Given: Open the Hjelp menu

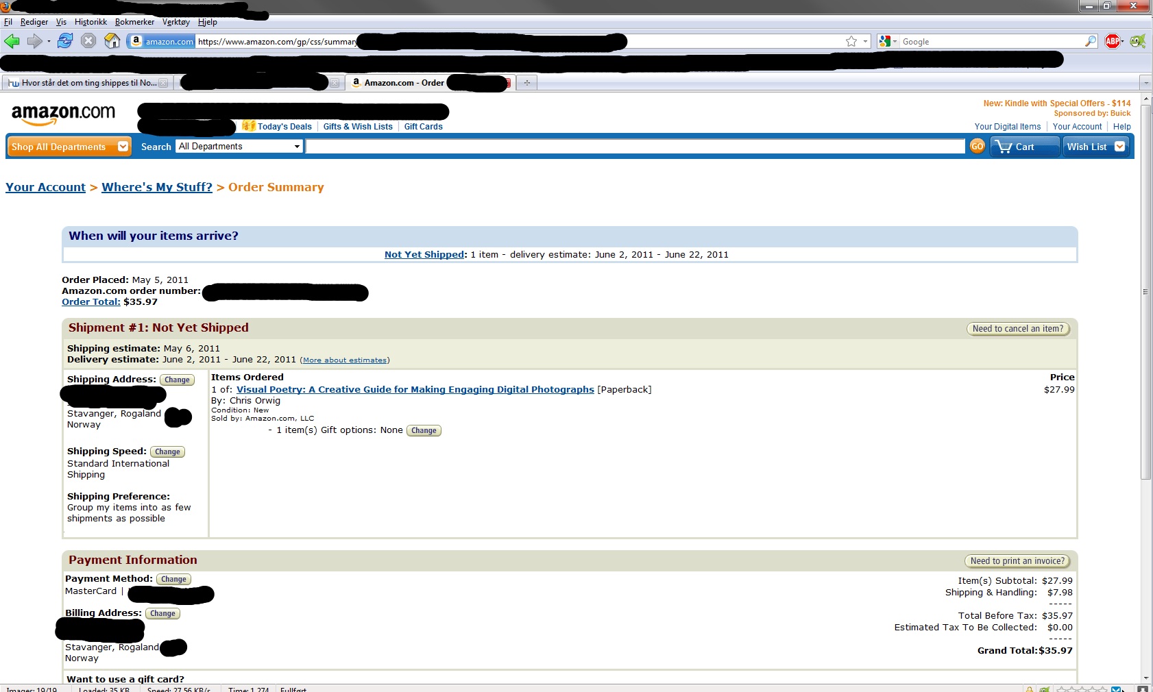Looking at the screenshot, I should [x=208, y=22].
